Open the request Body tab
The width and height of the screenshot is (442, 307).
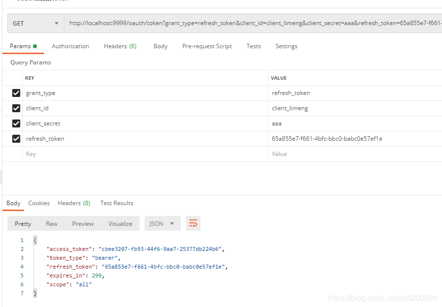point(160,46)
